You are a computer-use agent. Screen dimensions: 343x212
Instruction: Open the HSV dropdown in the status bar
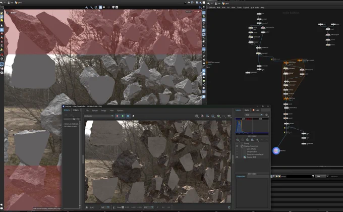tap(149, 207)
